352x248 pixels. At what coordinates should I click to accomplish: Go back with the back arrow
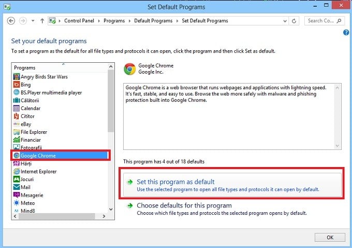[11, 21]
